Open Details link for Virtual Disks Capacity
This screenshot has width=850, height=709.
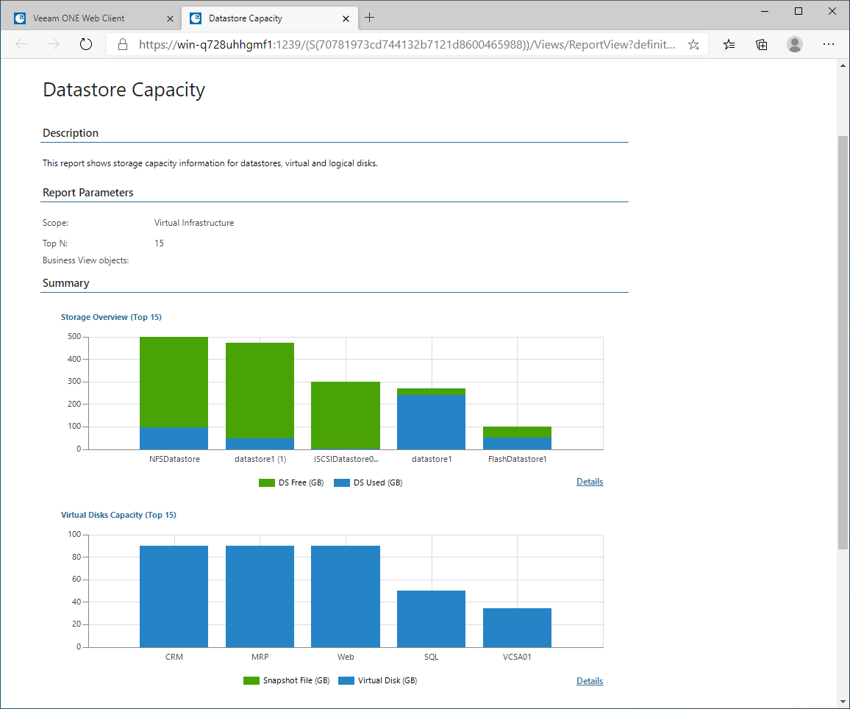(x=590, y=681)
